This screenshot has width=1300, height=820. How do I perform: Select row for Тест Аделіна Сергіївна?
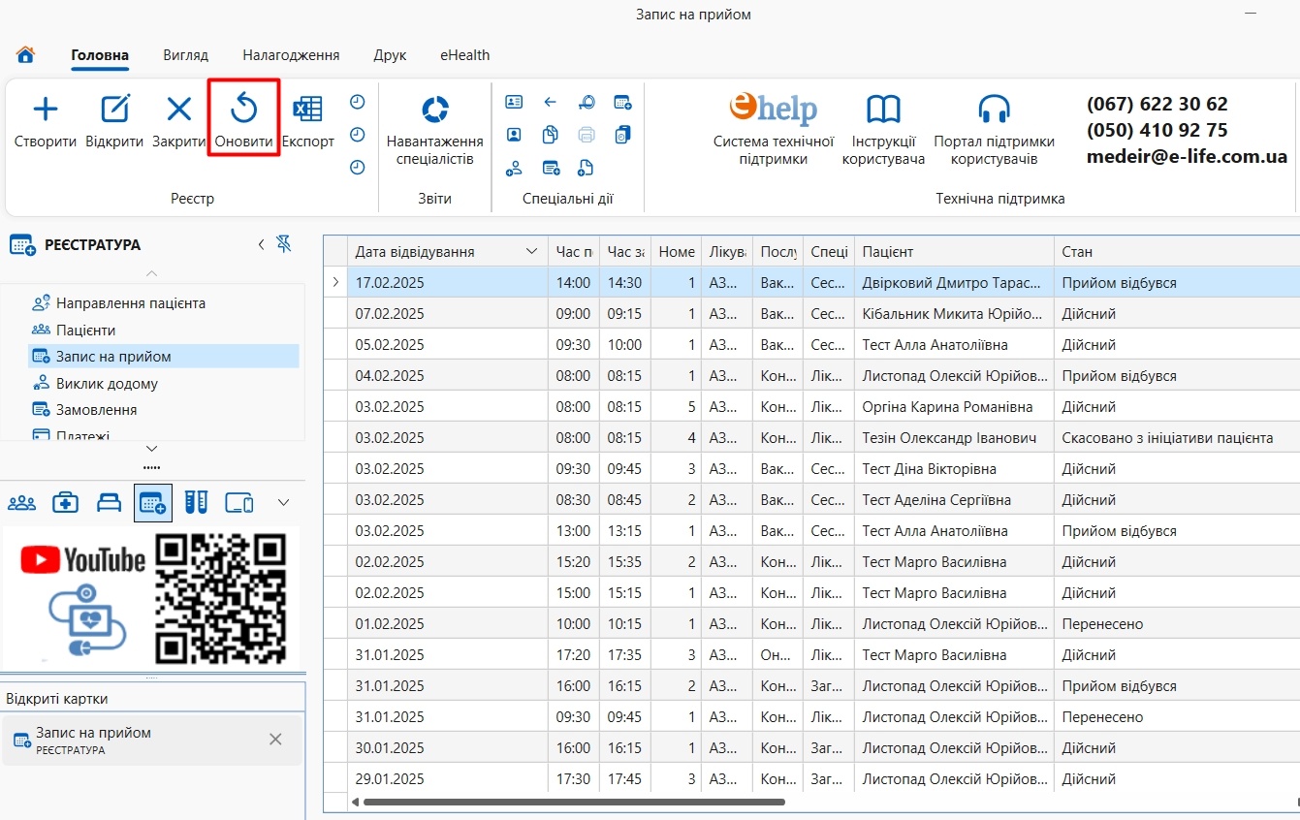pos(811,500)
